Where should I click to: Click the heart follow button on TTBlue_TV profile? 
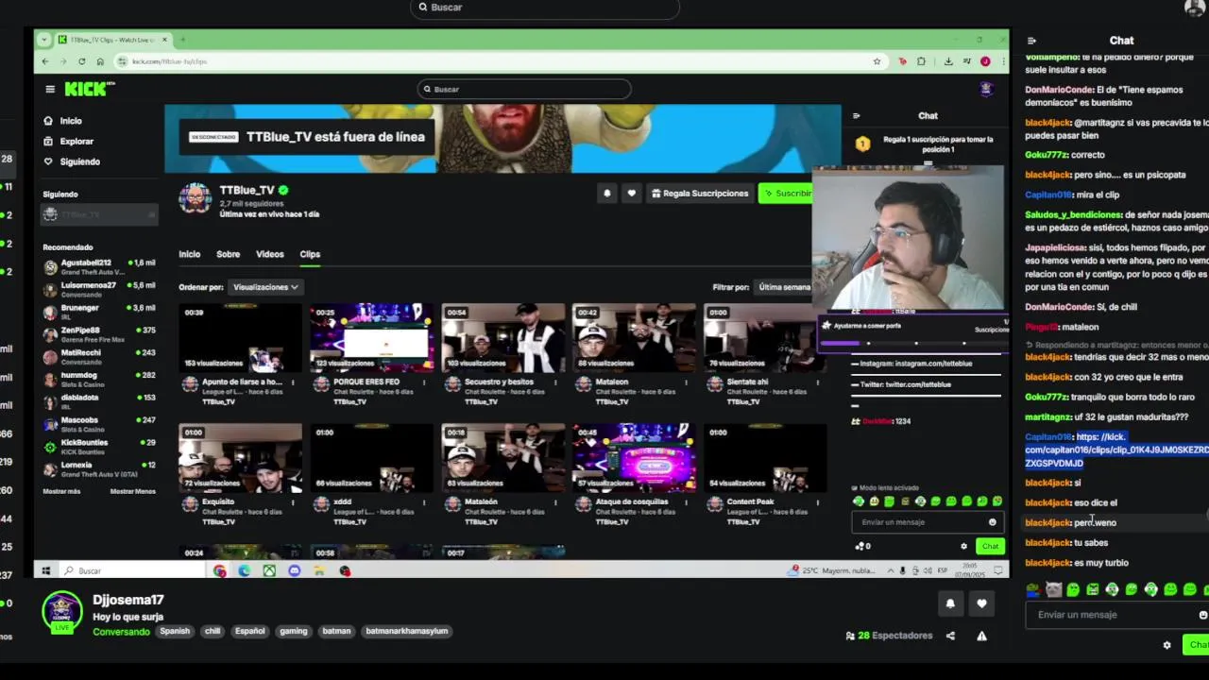click(x=631, y=193)
